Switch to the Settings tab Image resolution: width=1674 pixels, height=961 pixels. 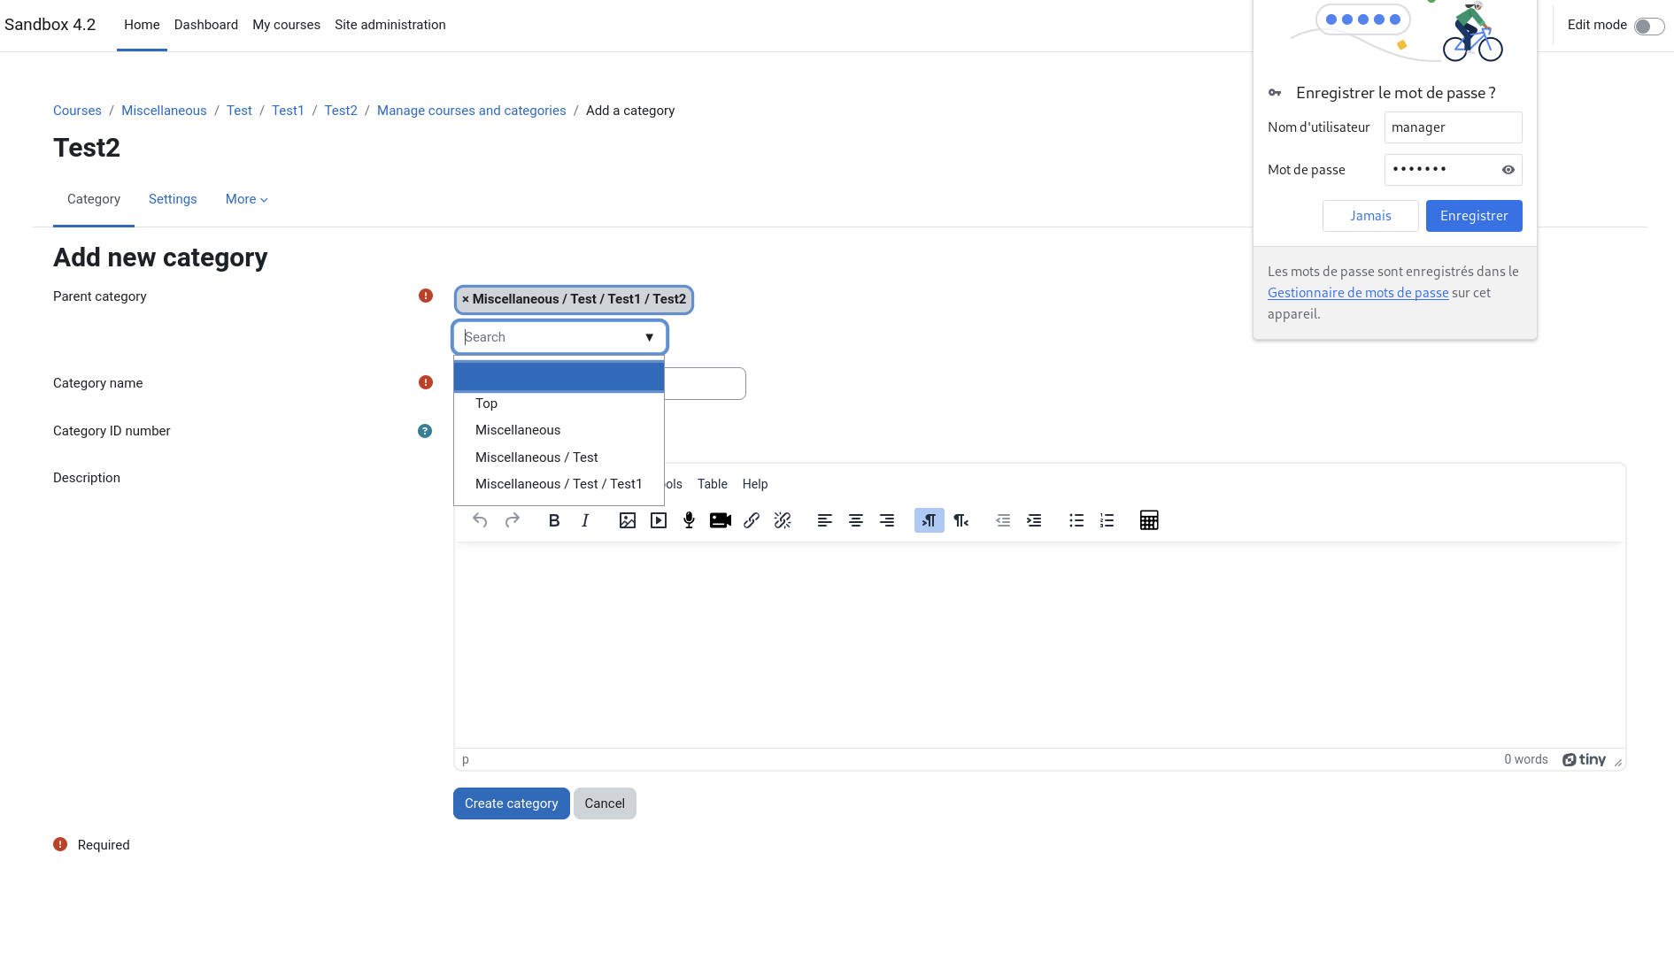pyautogui.click(x=173, y=199)
